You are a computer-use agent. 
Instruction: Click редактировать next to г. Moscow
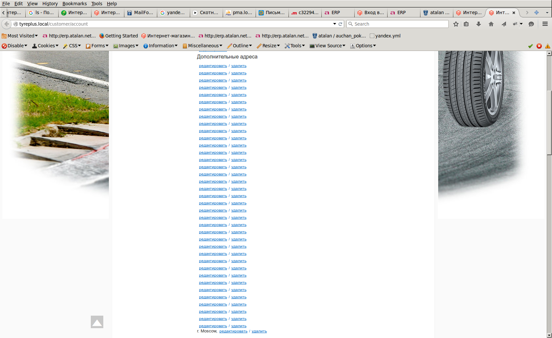233,331
